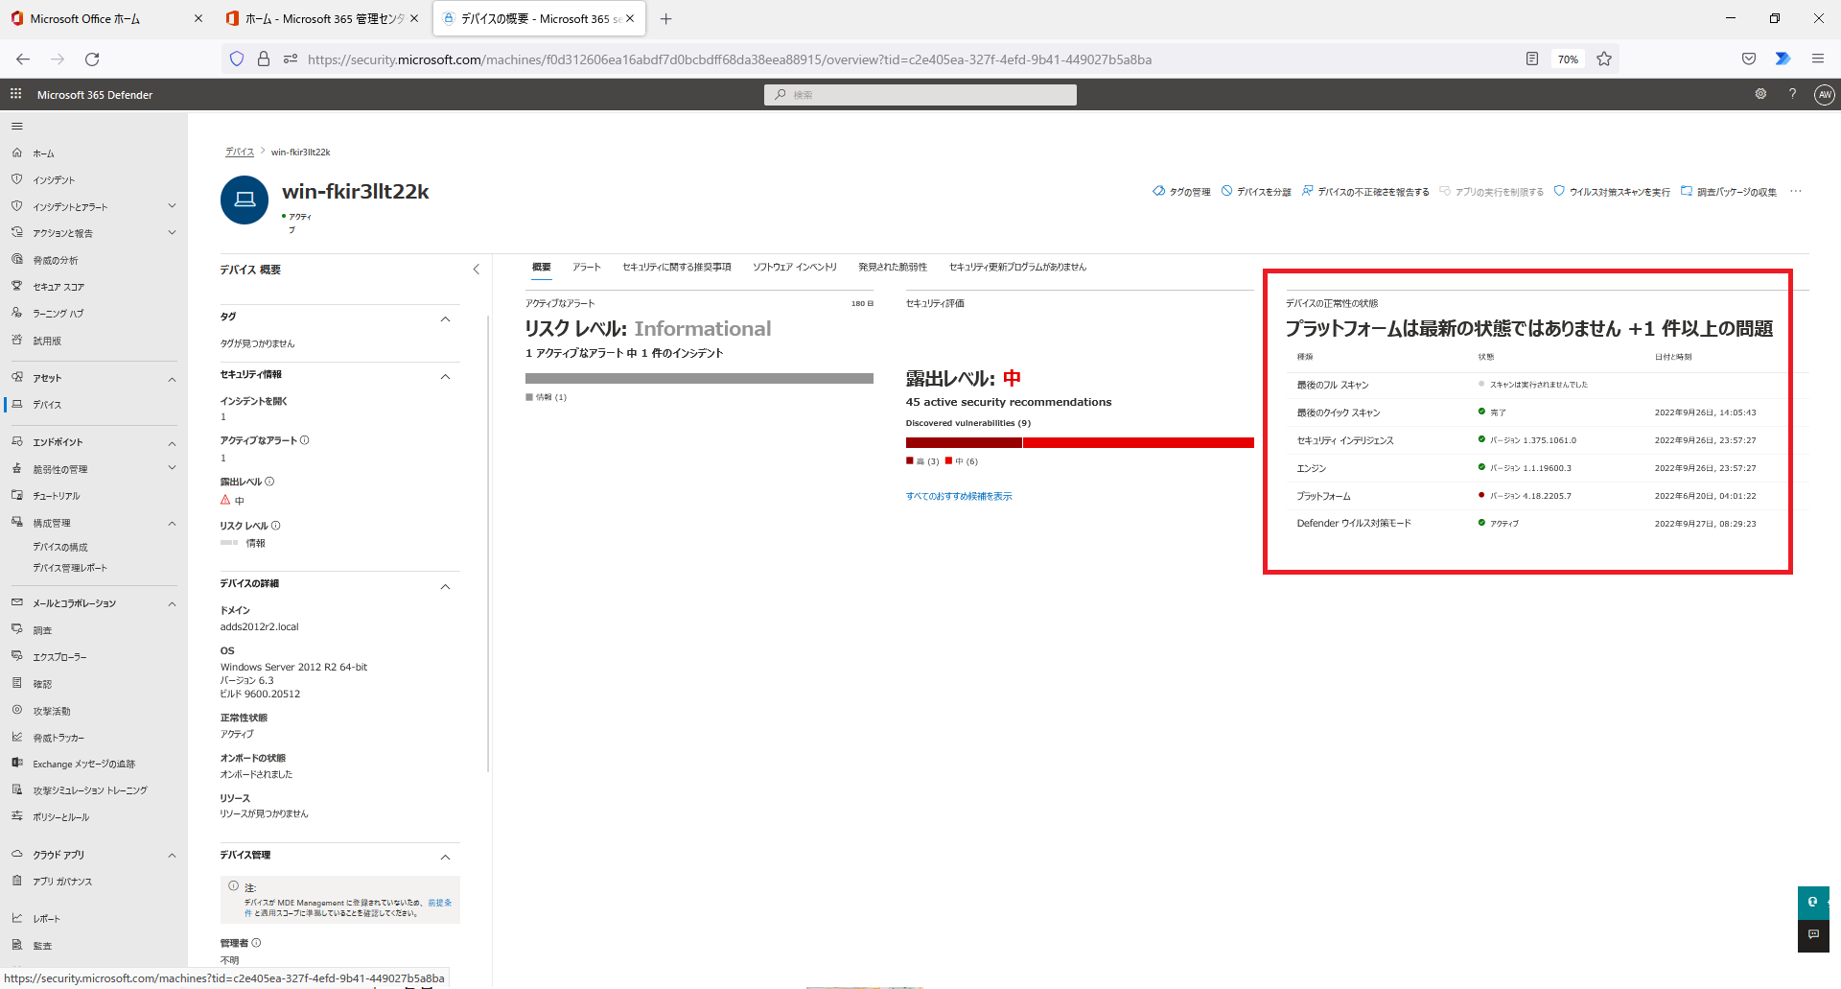Switch to 発見された脆弱性 tab
The width and height of the screenshot is (1841, 989).
pos(893,268)
